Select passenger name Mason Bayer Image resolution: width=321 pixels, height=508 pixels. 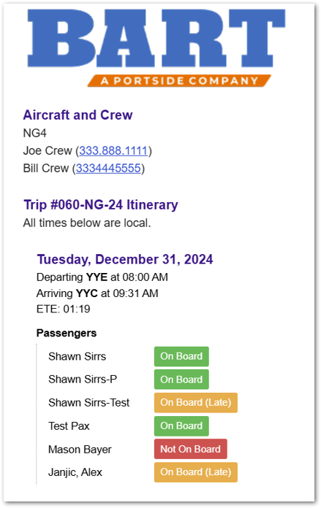pyautogui.click(x=80, y=450)
